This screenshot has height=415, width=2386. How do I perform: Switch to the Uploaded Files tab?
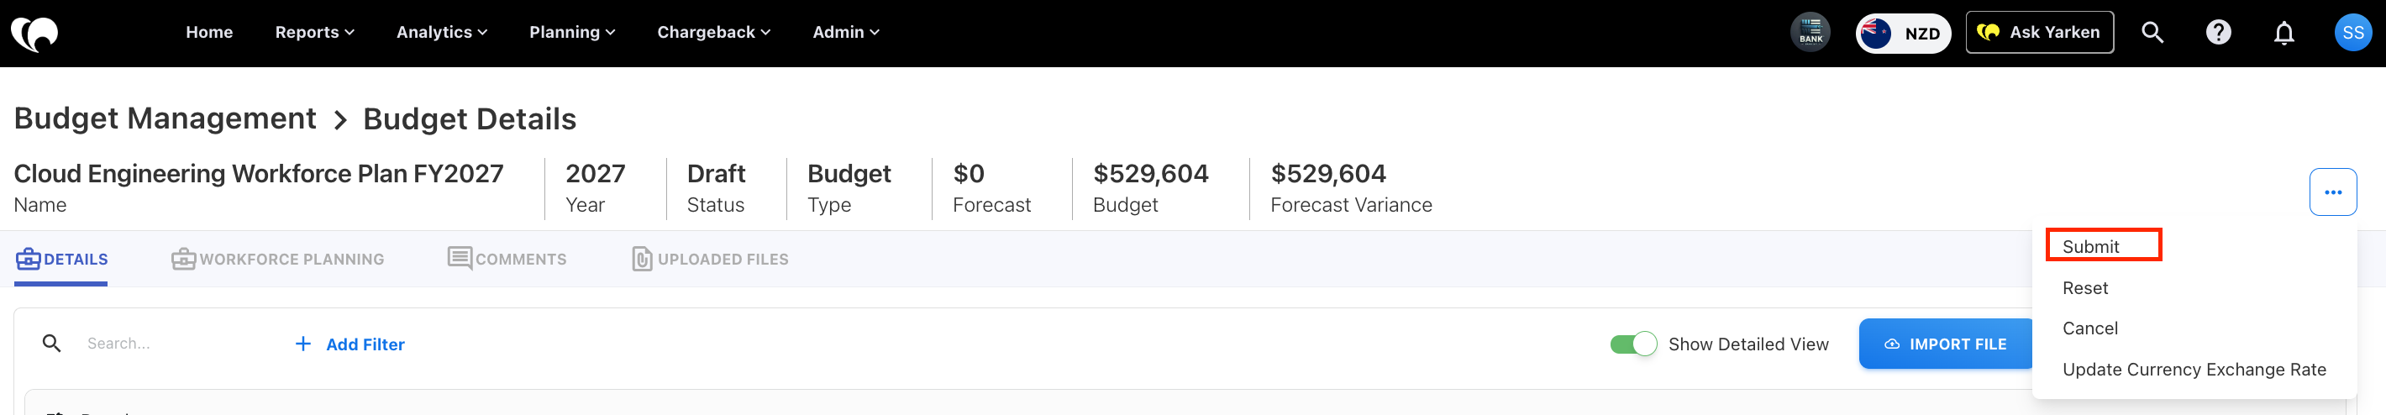click(x=711, y=260)
